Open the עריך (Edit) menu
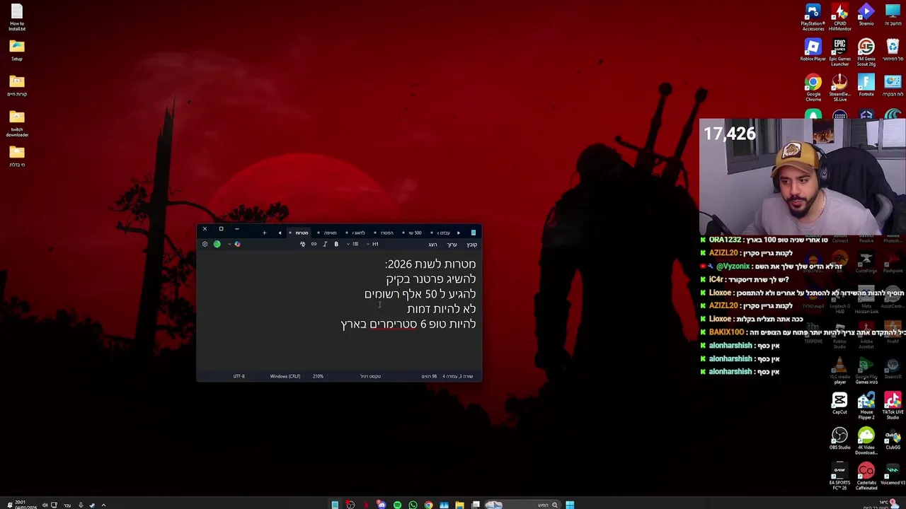The height and width of the screenshot is (509, 906). pos(452,245)
